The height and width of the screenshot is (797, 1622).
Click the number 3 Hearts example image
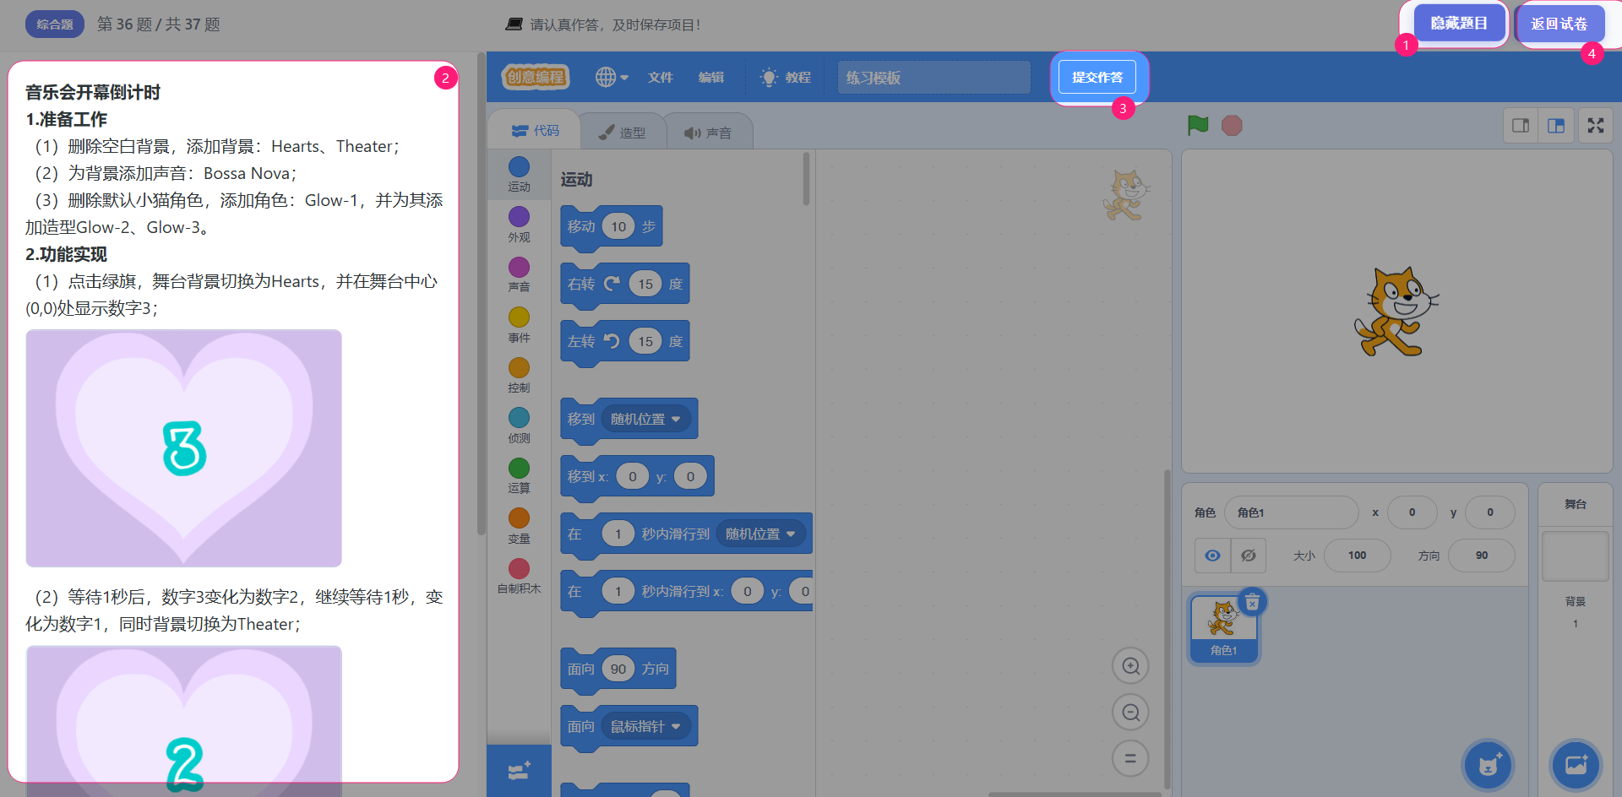(184, 448)
